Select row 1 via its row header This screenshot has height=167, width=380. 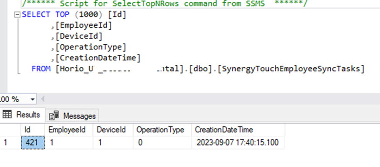(x=10, y=142)
